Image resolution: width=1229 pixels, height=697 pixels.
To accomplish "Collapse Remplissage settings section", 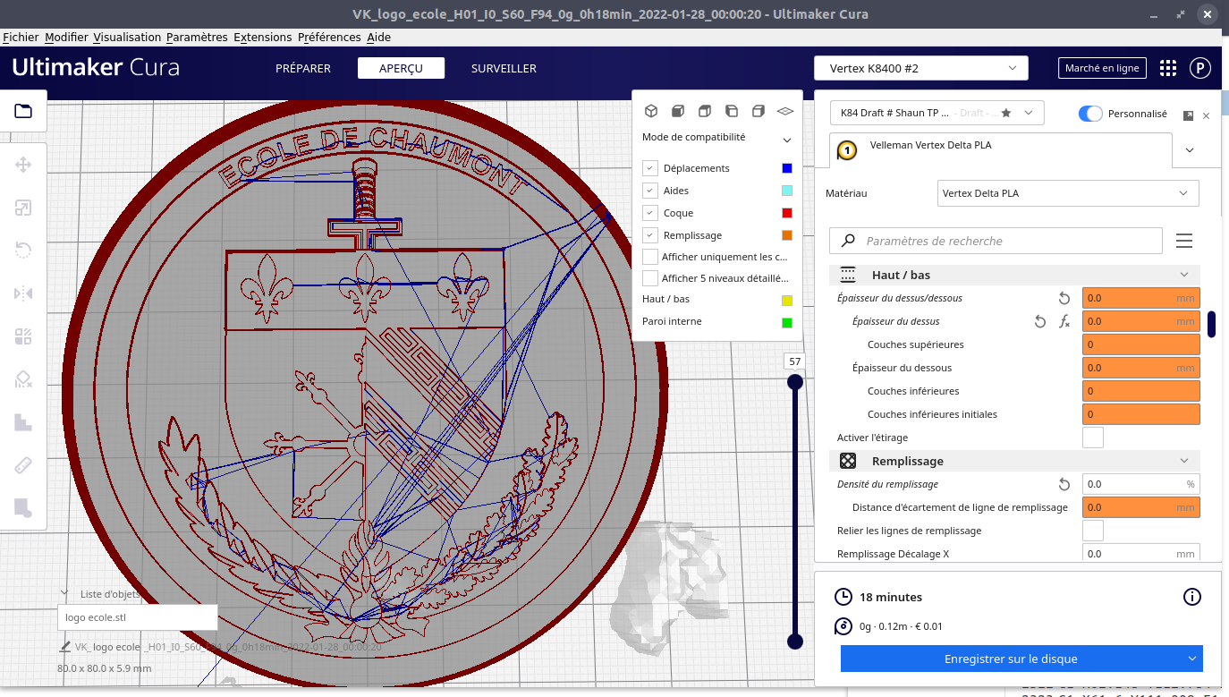I will tap(1184, 461).
